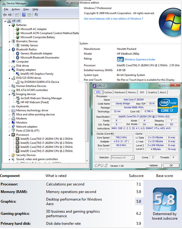Open the Action menu
Viewport: 182px width, 229px height.
(16, 9)
